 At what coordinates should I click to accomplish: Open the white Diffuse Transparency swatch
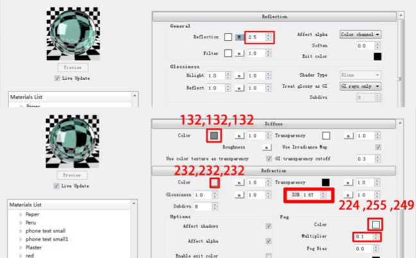pyautogui.click(x=326, y=136)
